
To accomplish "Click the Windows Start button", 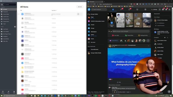I will point(2,96).
